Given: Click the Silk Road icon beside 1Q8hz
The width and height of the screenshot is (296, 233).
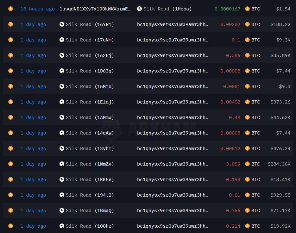Looking at the screenshot, I should (62, 226).
